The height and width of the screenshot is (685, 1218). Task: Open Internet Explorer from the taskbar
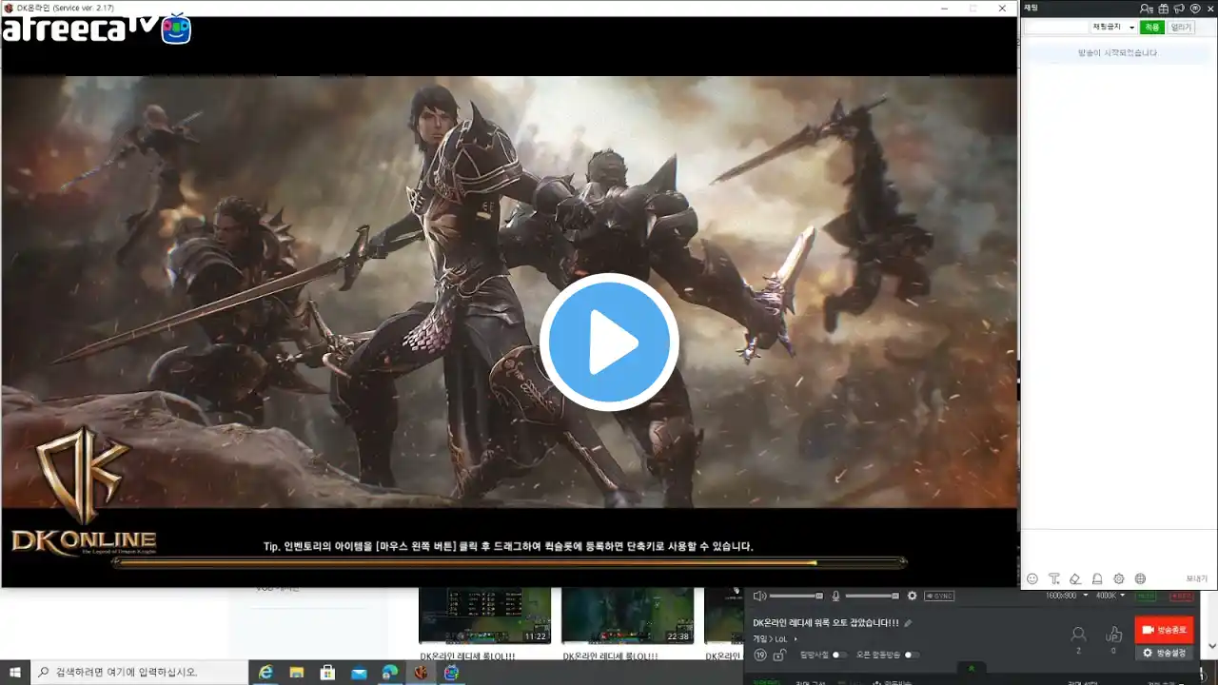tap(266, 673)
